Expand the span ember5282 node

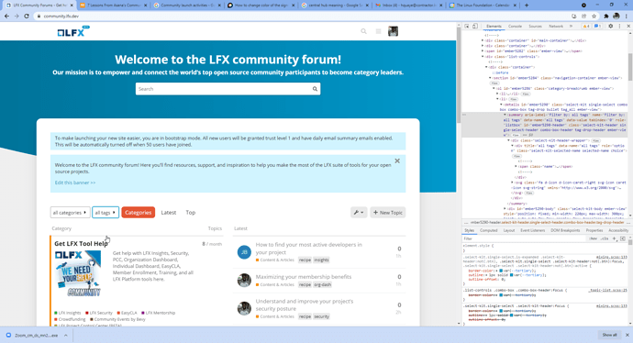tap(483, 51)
